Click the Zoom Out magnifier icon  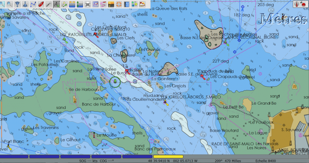pos(10,4)
